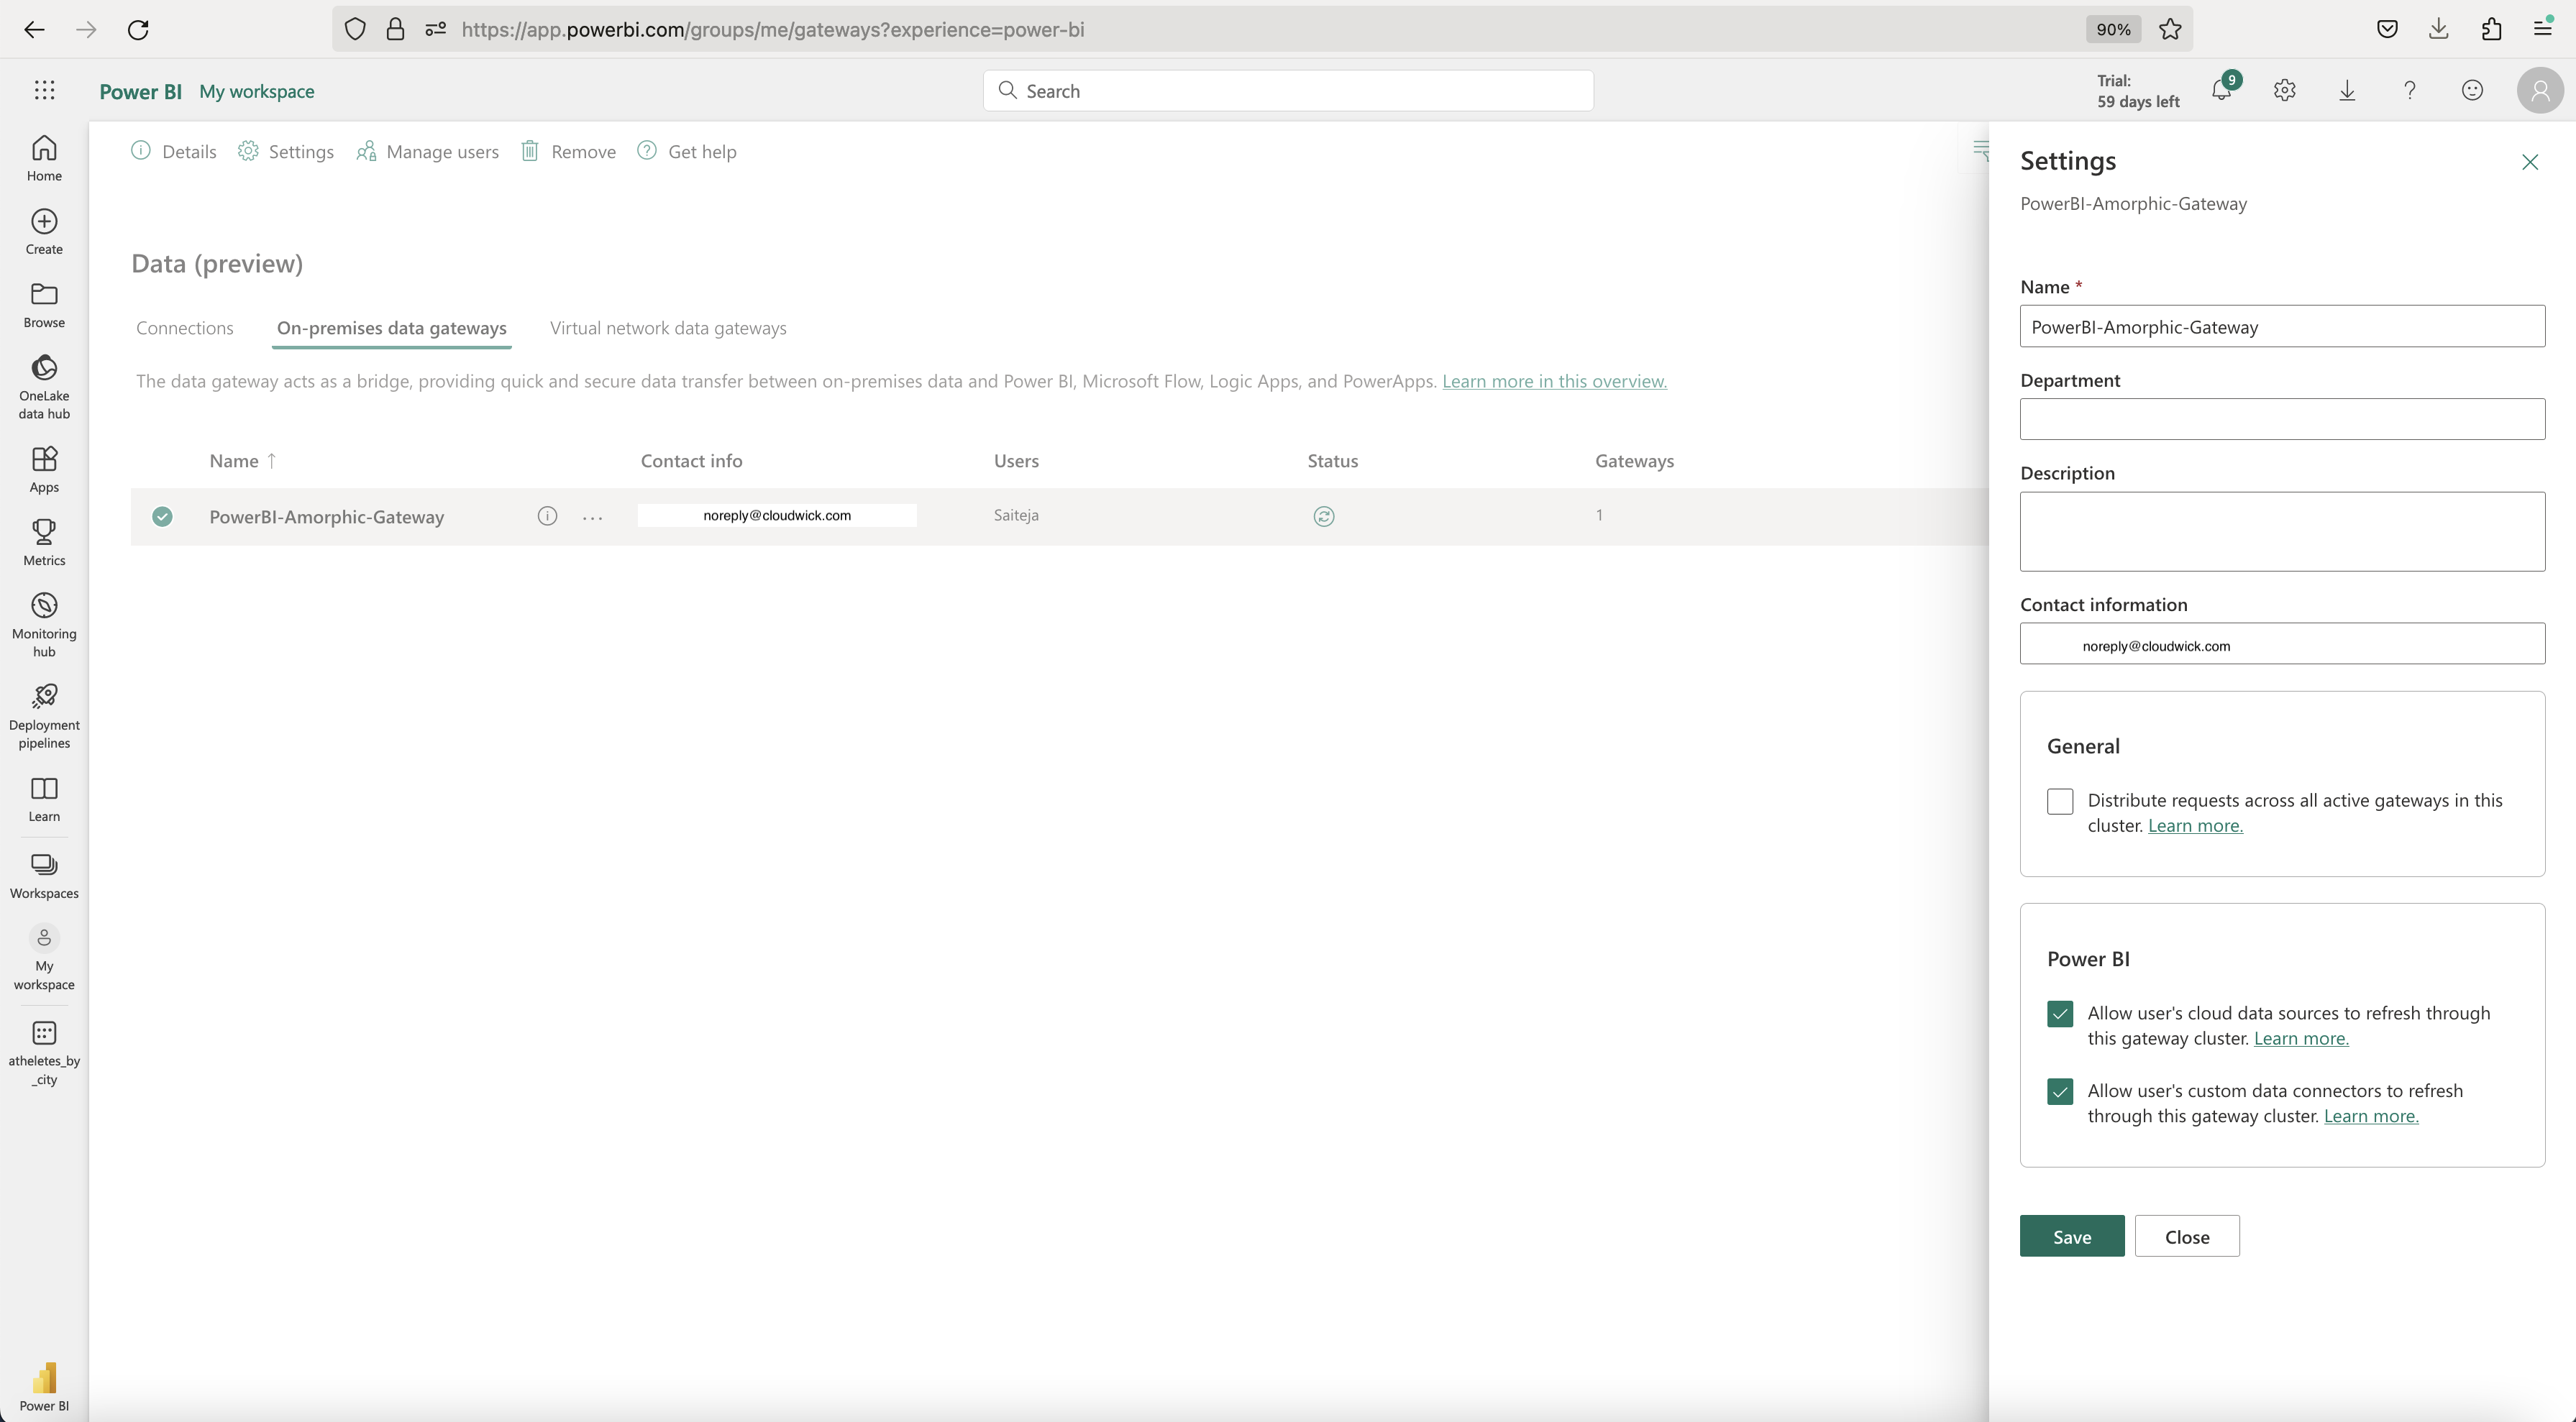Open Learn more link under General
The width and height of the screenshot is (2576, 1422).
[x=2195, y=826]
